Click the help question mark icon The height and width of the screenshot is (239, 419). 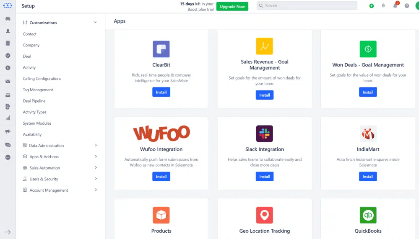click(x=407, y=5)
